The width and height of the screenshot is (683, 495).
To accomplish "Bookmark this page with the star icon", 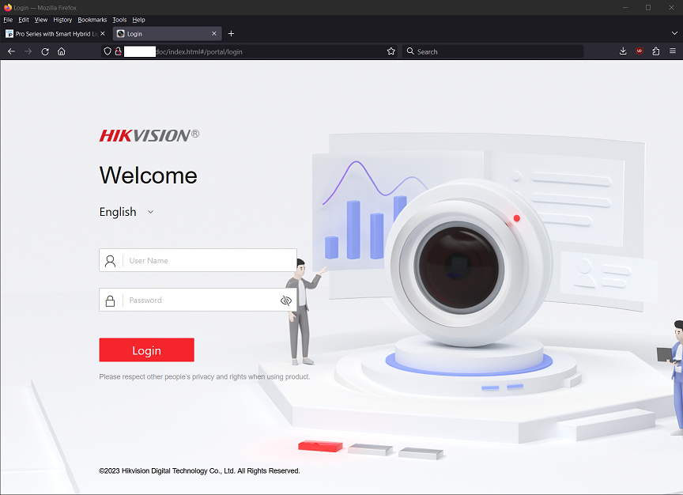I will pyautogui.click(x=391, y=51).
